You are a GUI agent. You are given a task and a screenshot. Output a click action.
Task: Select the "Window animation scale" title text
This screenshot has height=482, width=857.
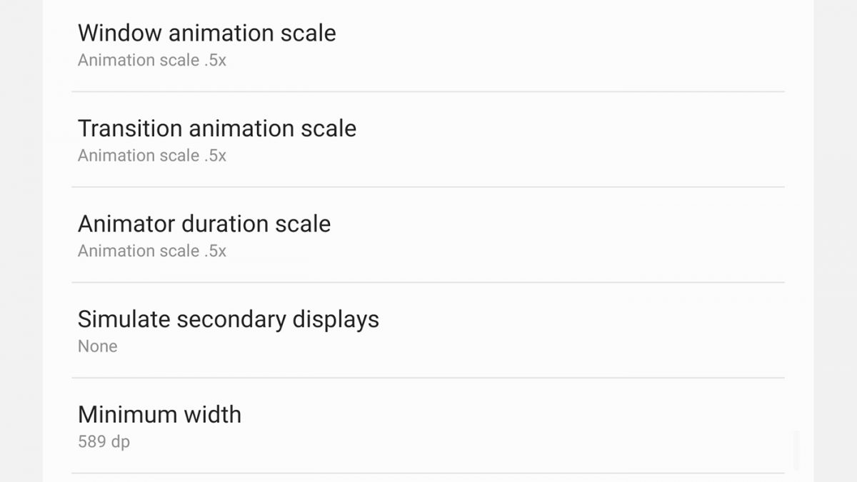[206, 33]
